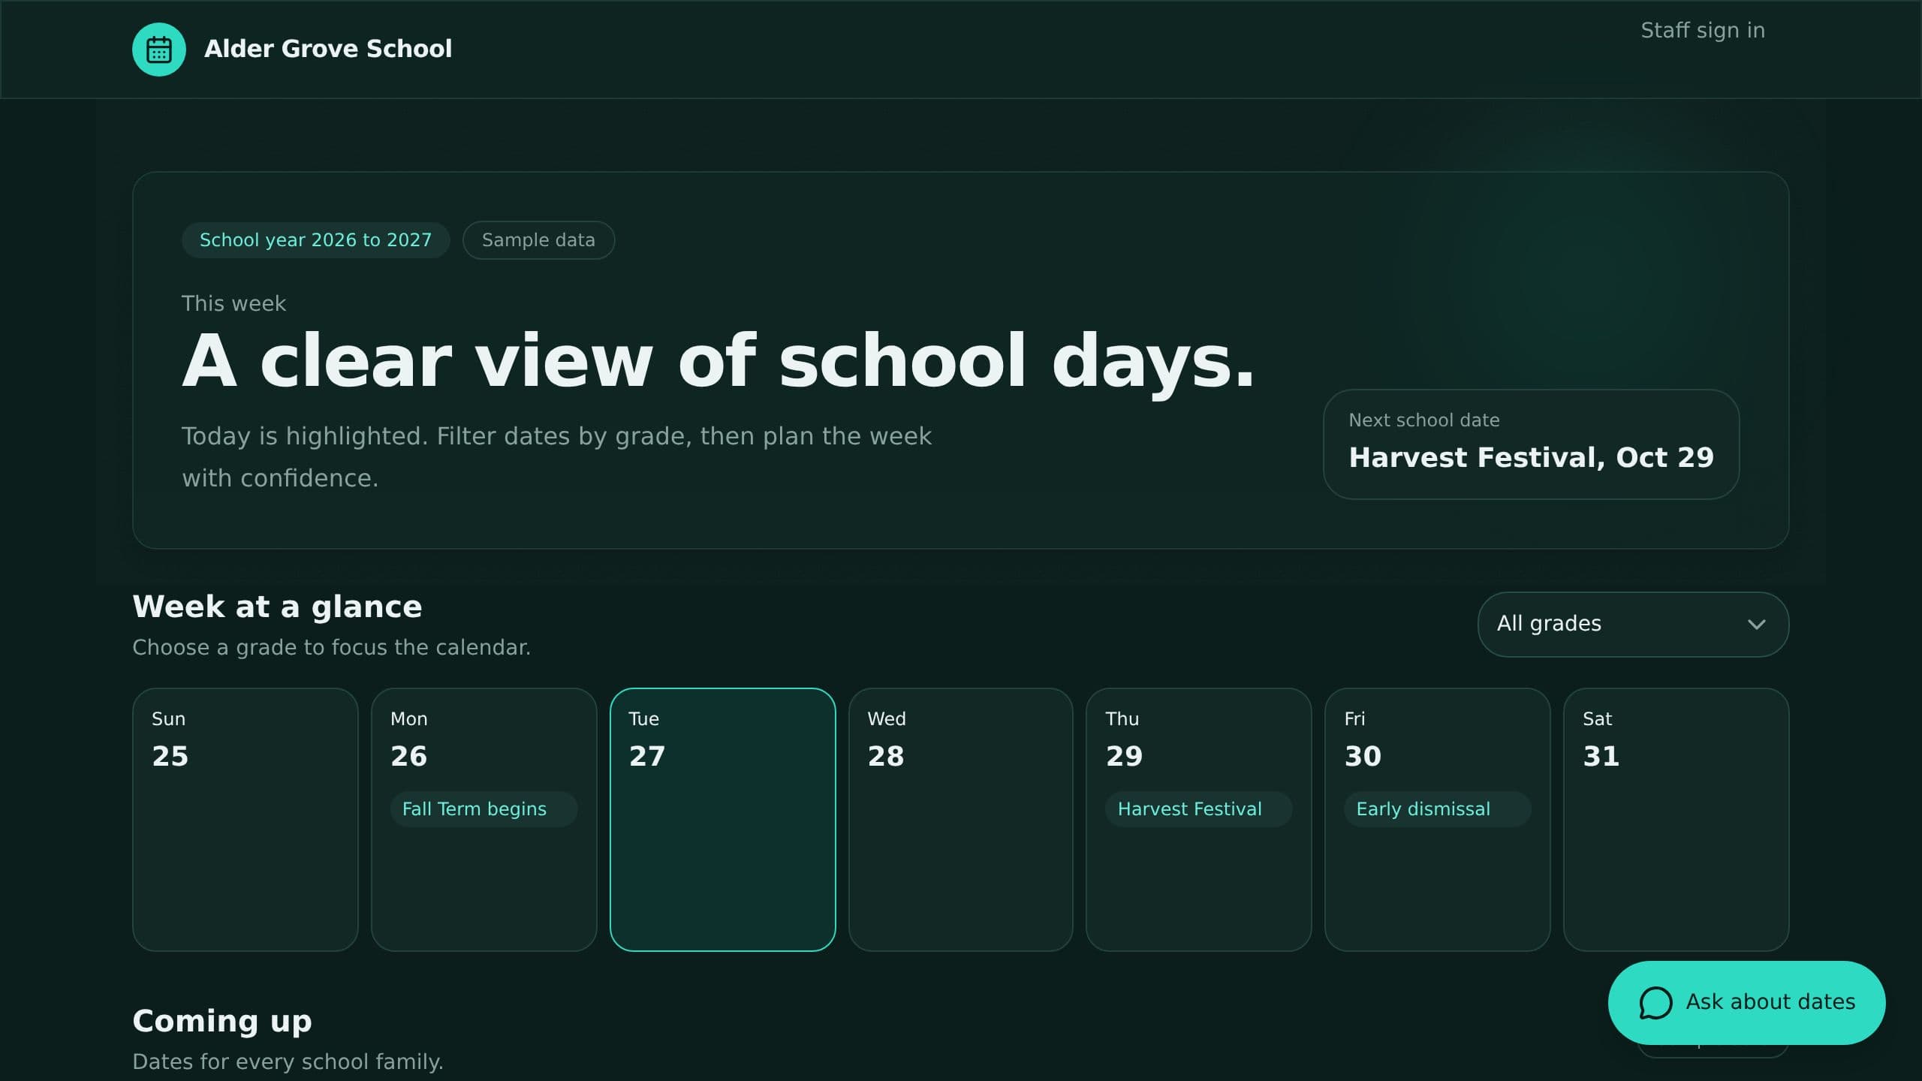
Task: Select the Sat 31 day card
Action: tap(1676, 819)
